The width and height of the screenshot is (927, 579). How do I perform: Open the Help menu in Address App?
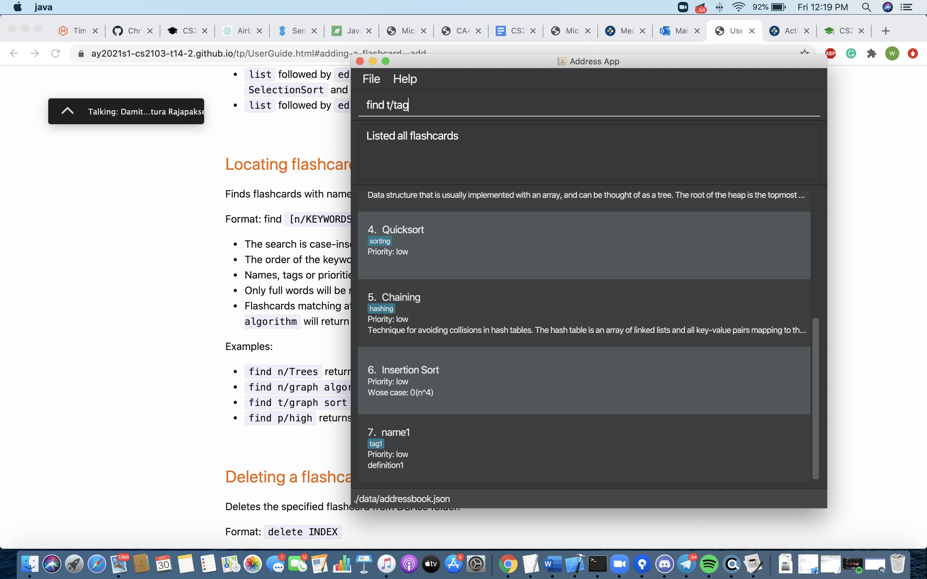point(405,79)
